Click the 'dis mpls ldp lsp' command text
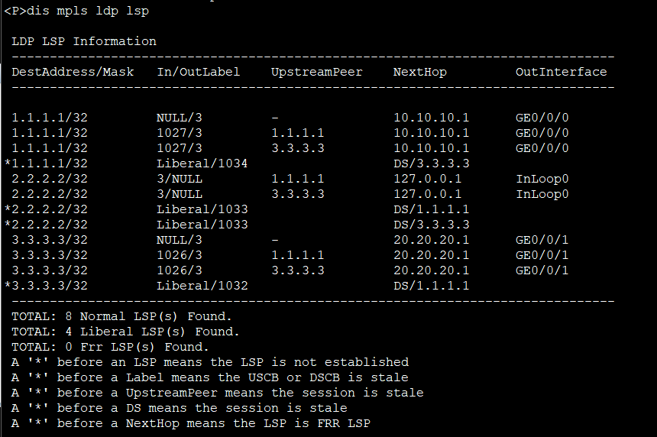The width and height of the screenshot is (657, 437). pyautogui.click(x=88, y=11)
